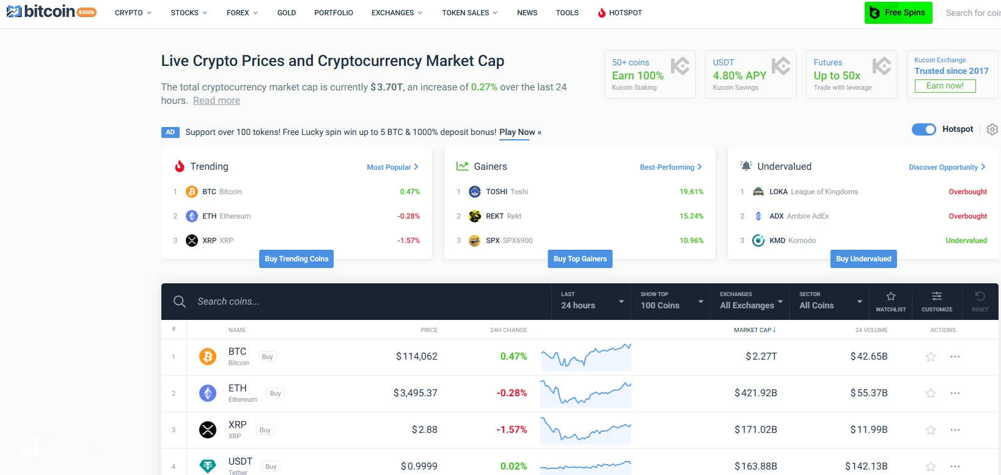
Task: Open the Customize columns icon
Action: (x=937, y=301)
